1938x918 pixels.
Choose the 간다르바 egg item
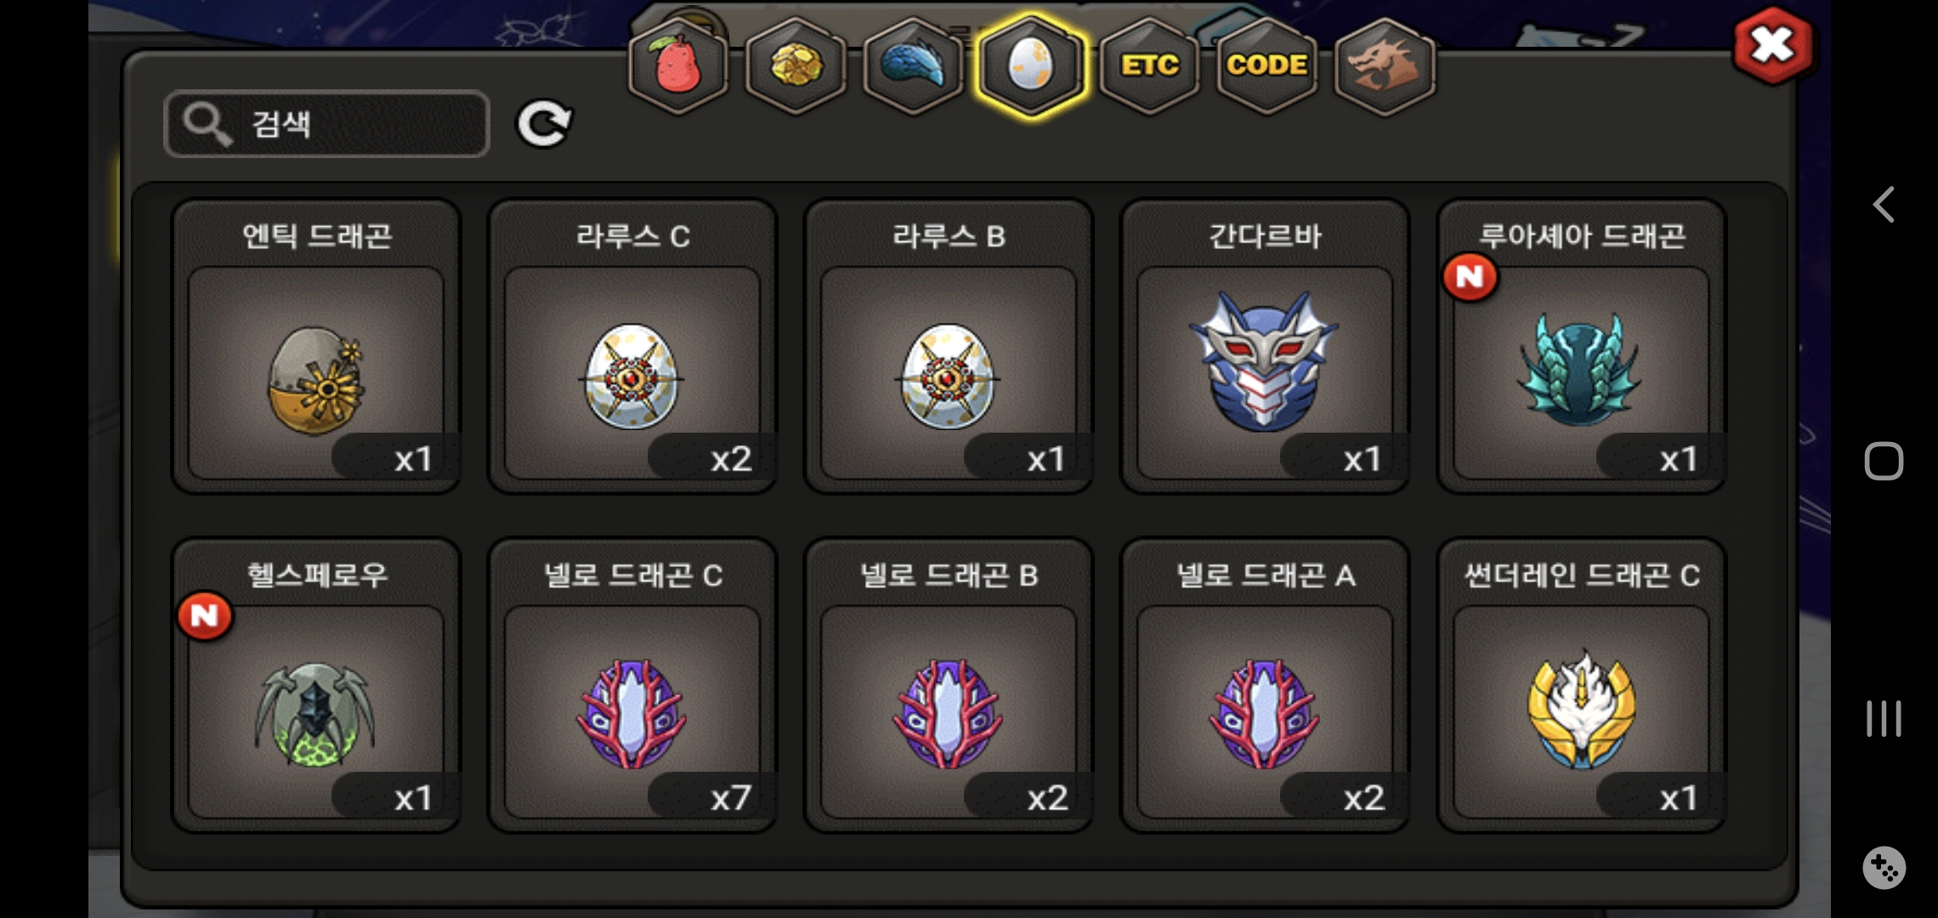(1265, 347)
